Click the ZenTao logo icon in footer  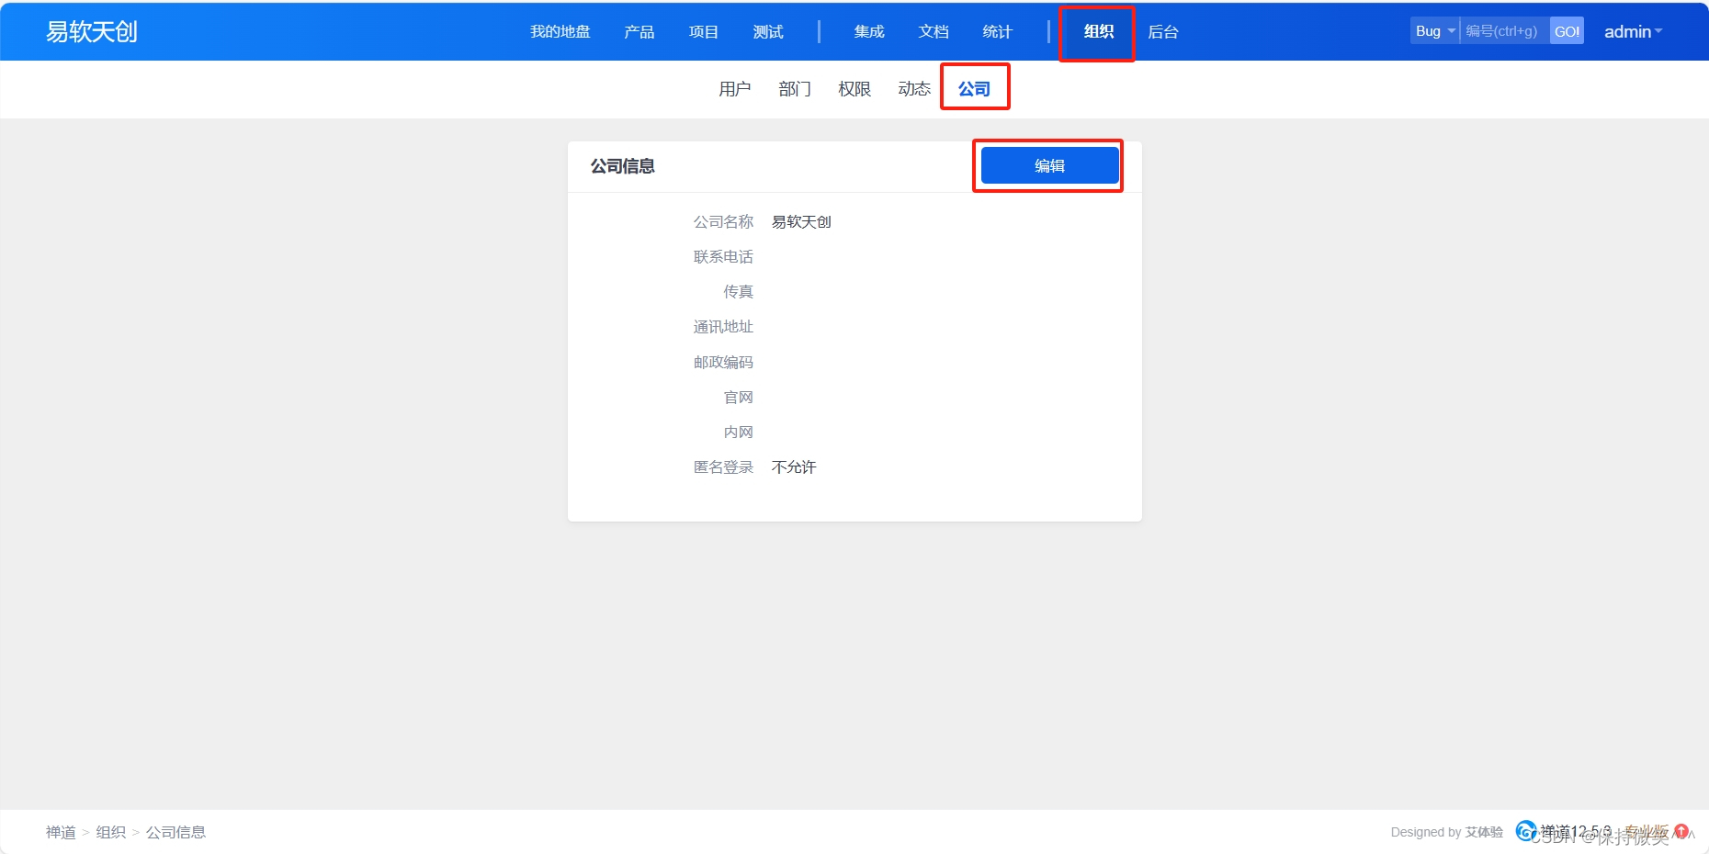click(x=1525, y=830)
